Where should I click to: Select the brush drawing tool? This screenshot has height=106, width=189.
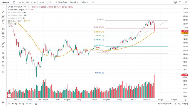tap(3, 20)
